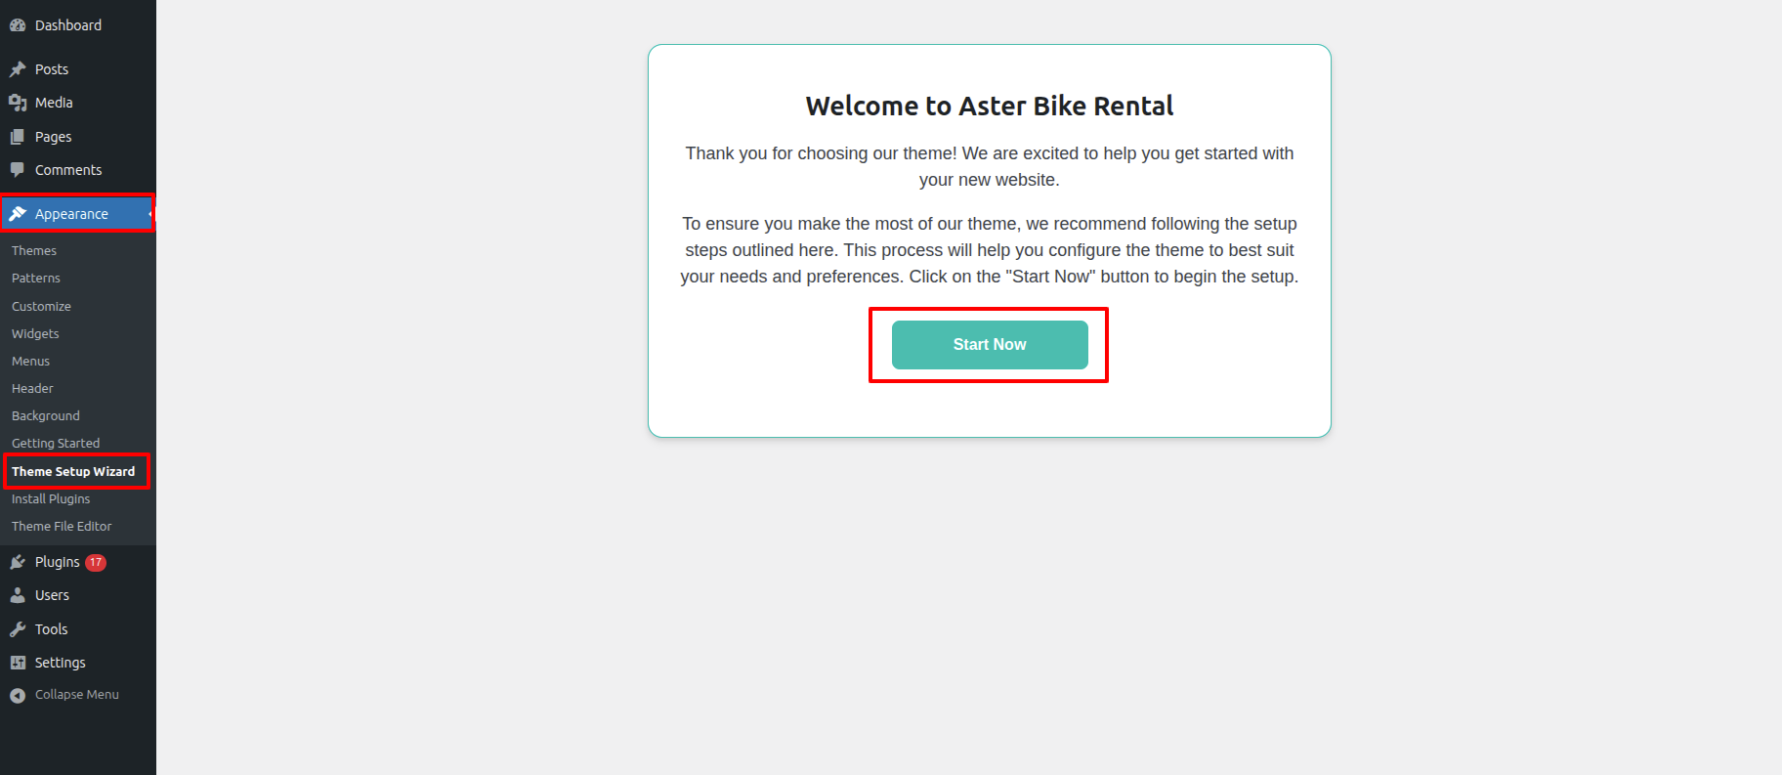This screenshot has width=1782, height=775.
Task: Open Install Plugins submenu link
Action: coord(51,499)
